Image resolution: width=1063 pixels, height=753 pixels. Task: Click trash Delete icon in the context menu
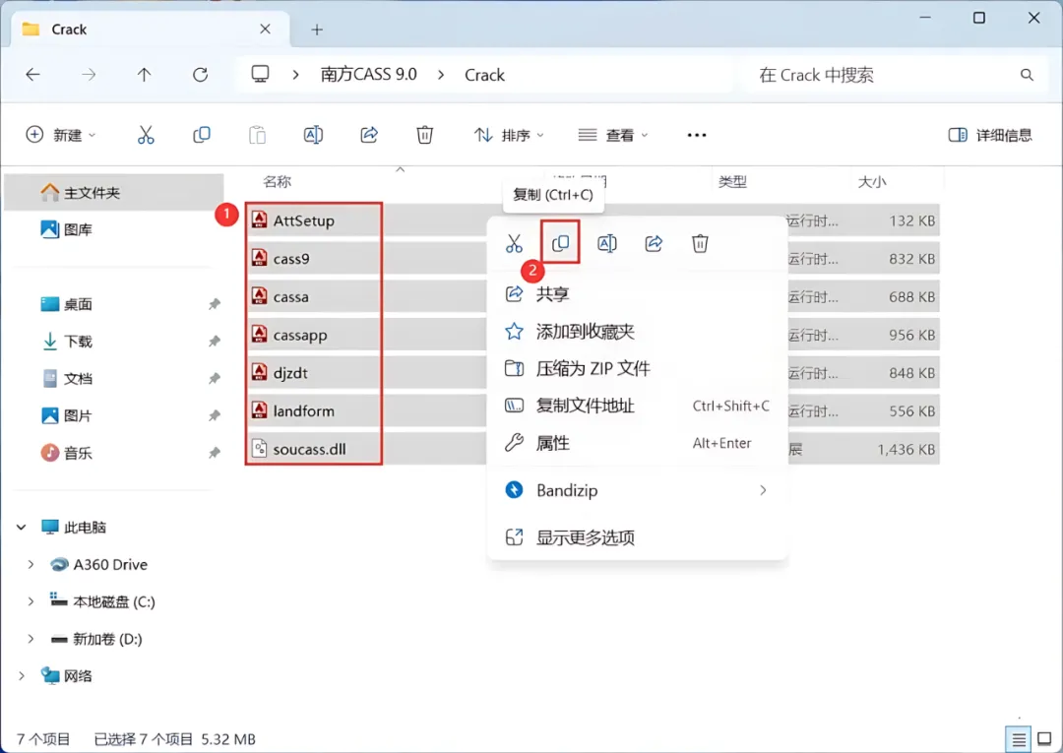tap(701, 243)
